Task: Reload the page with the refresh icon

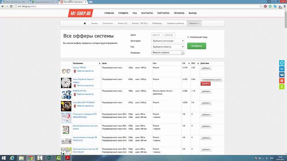Action: [11, 6]
